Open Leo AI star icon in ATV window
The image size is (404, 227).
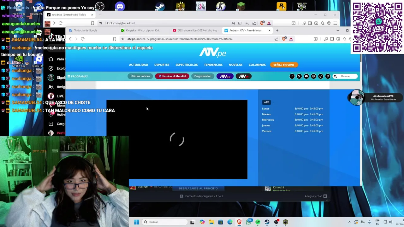[345, 39]
